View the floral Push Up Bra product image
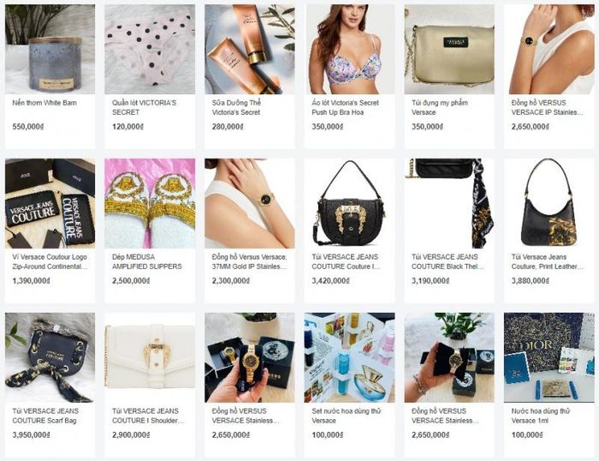 coord(349,50)
